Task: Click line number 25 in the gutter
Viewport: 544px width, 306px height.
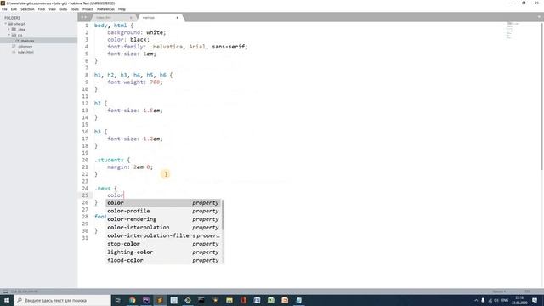Action: pyautogui.click(x=85, y=195)
